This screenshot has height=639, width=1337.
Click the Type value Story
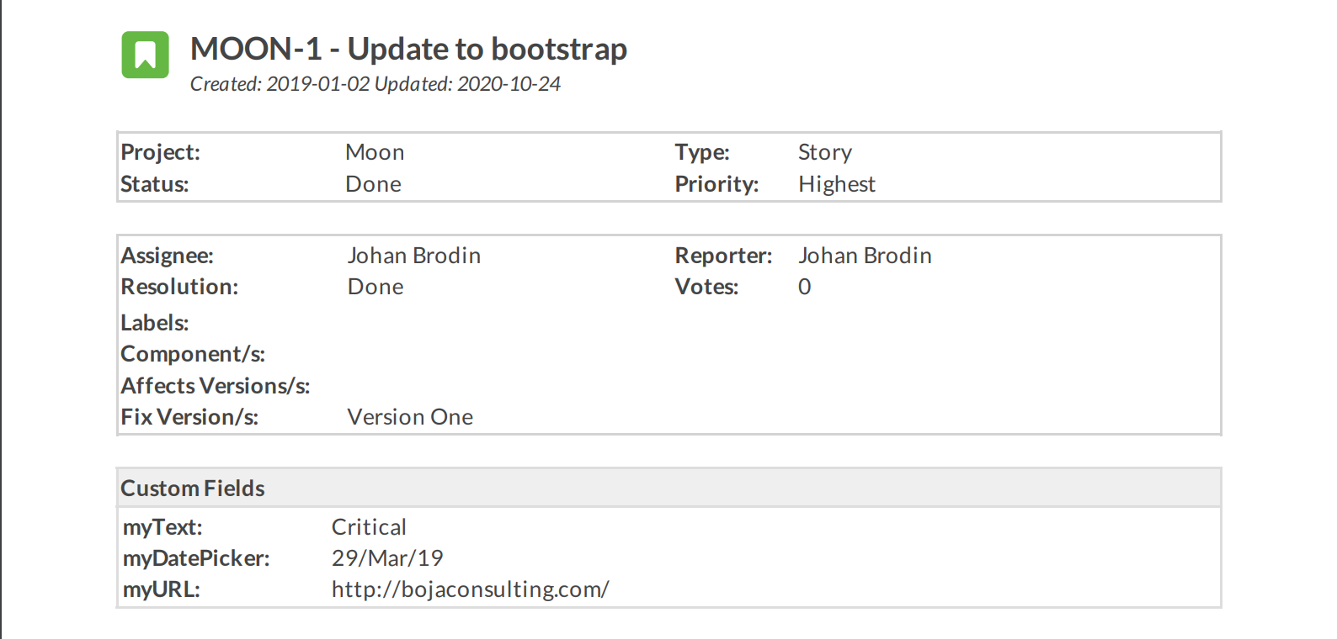[825, 152]
